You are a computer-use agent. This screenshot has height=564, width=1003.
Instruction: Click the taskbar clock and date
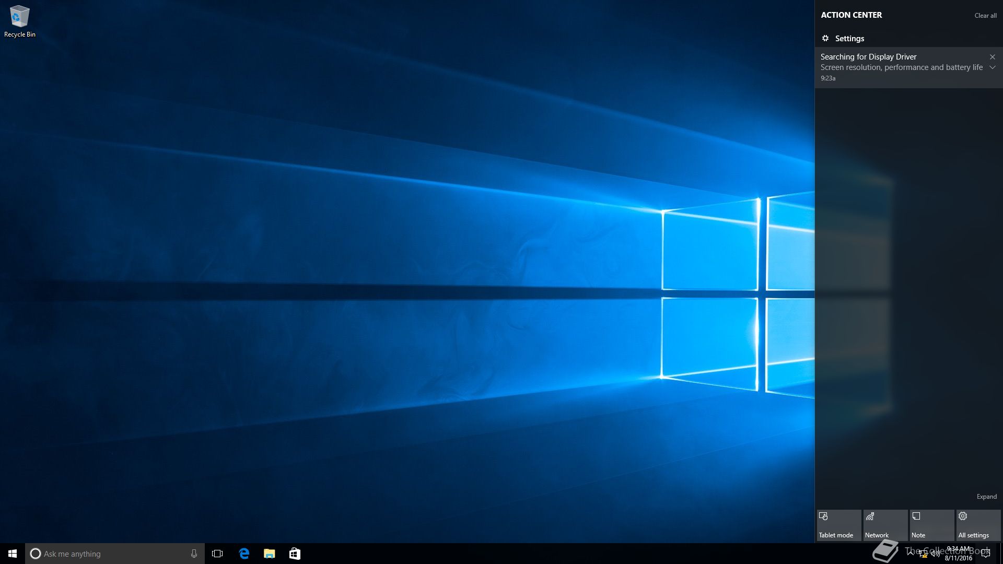coord(959,554)
